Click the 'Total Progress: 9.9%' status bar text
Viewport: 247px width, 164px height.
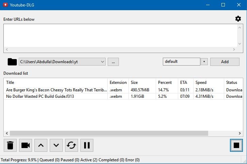coord(19,160)
